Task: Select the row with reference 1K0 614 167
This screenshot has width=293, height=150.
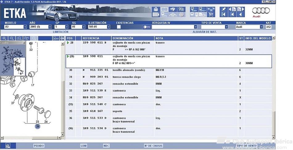Action: tap(169, 111)
